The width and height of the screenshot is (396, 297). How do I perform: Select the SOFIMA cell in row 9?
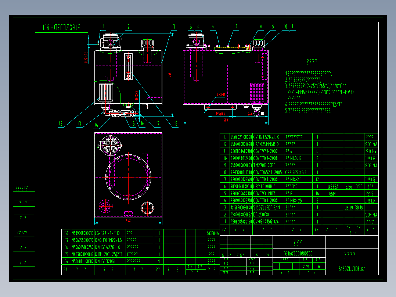pos(371,165)
